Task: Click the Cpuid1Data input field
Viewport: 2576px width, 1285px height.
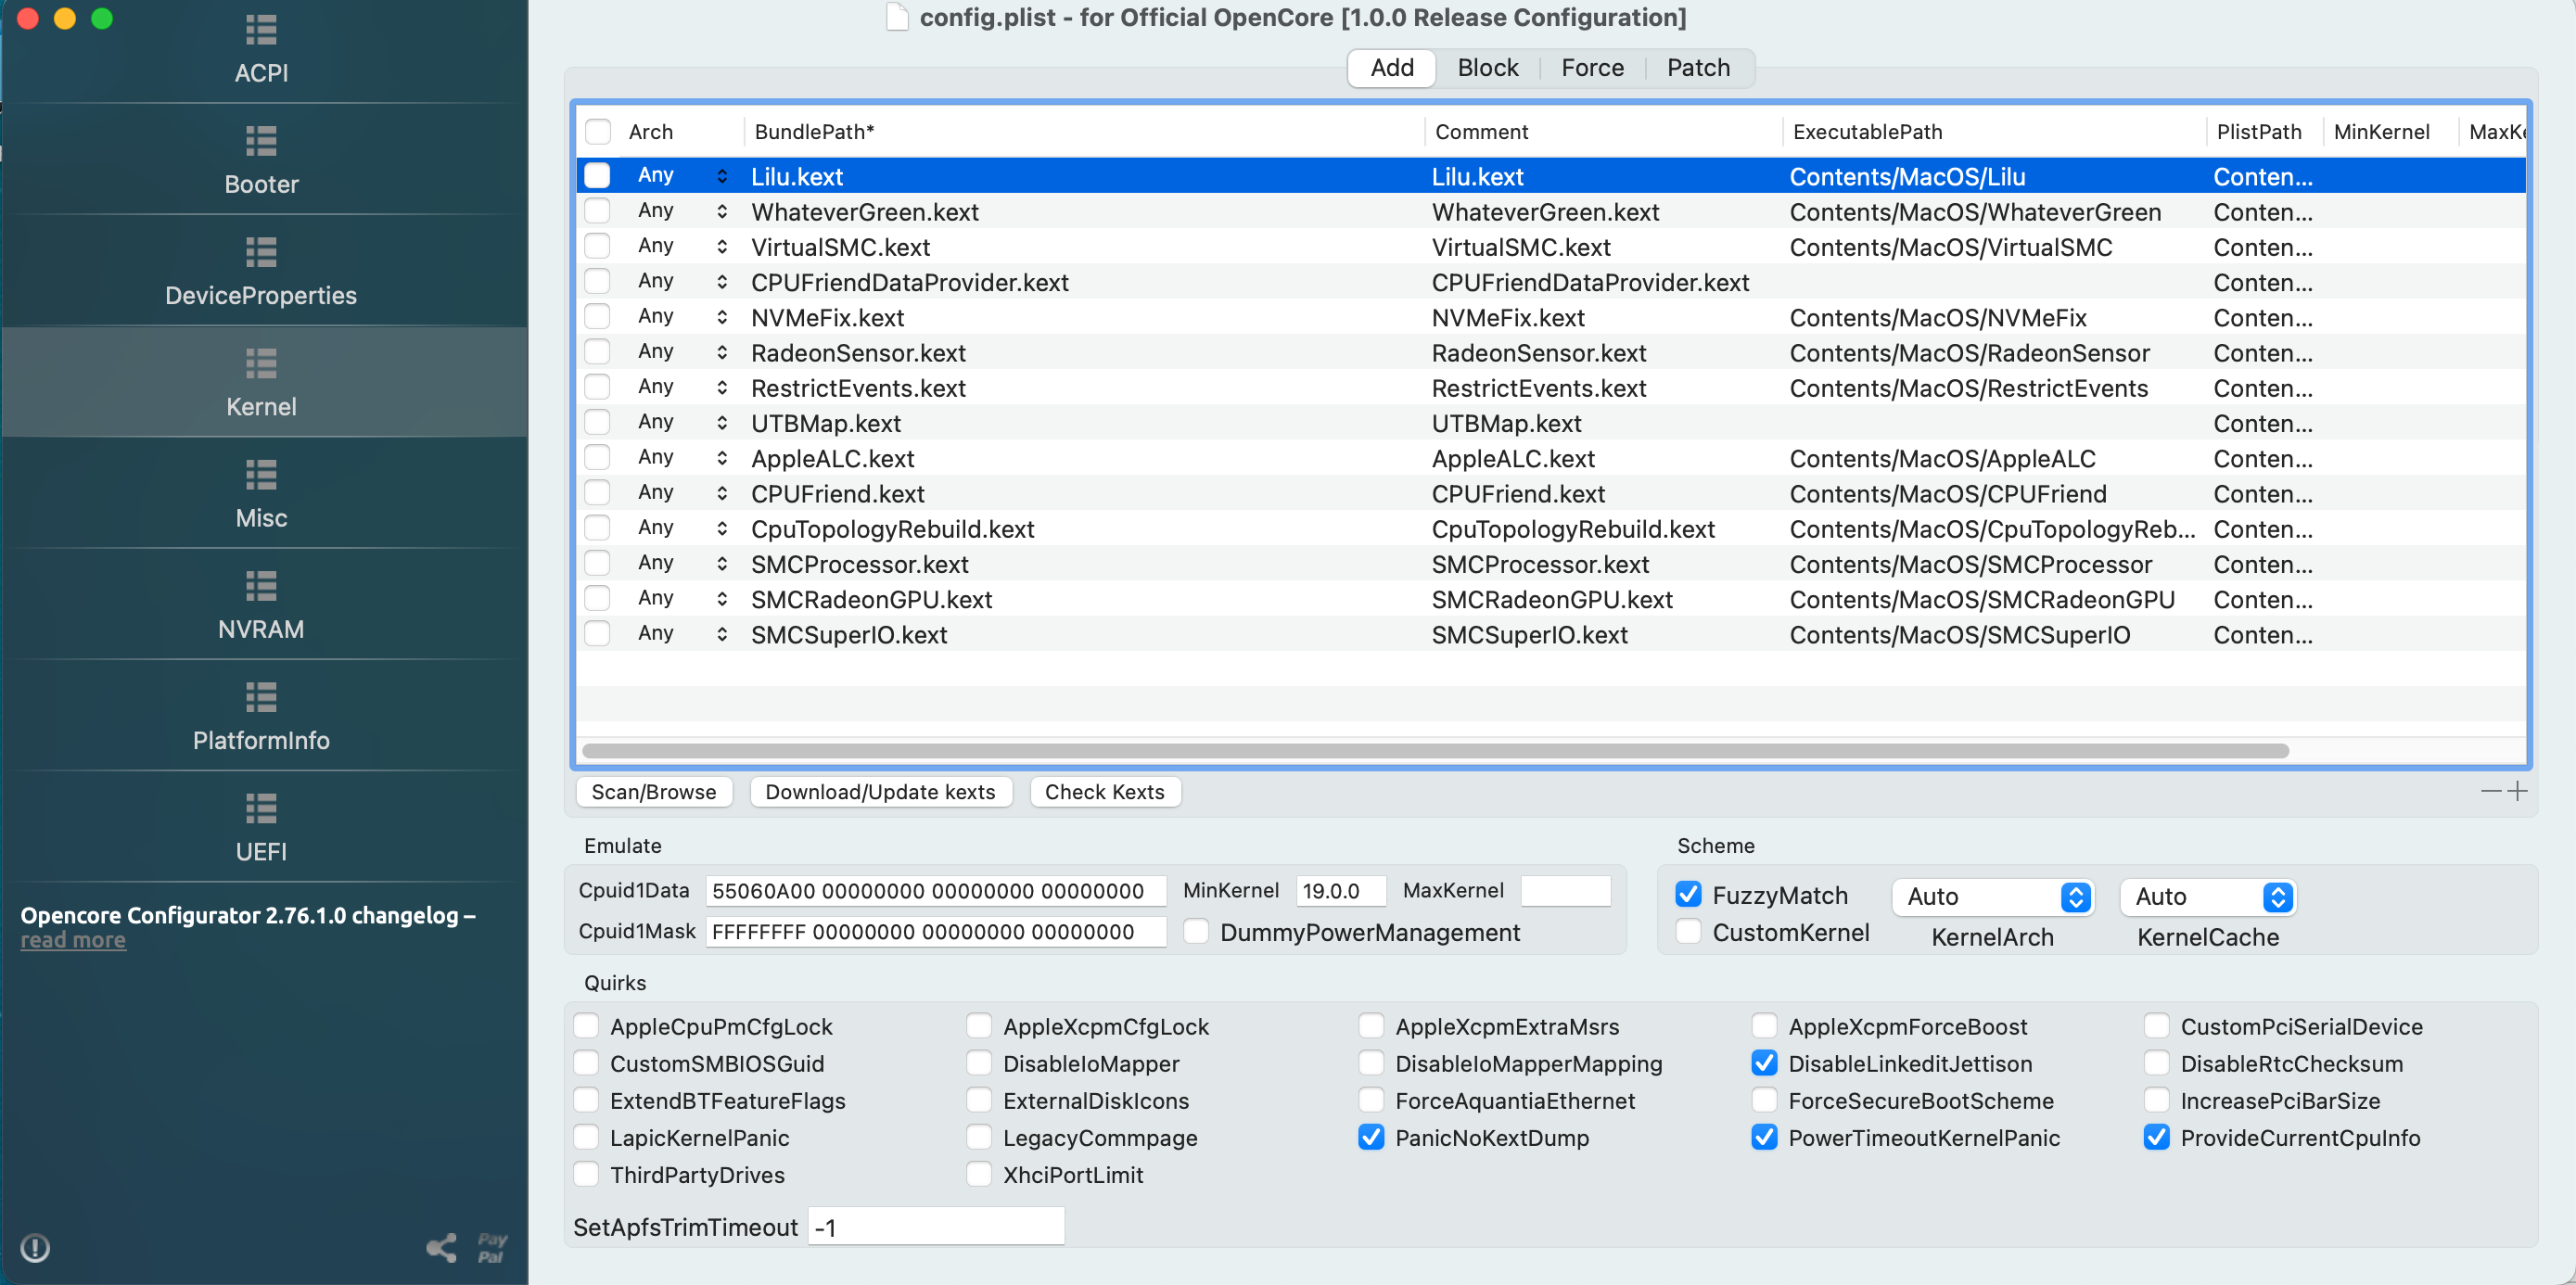Action: [935, 890]
